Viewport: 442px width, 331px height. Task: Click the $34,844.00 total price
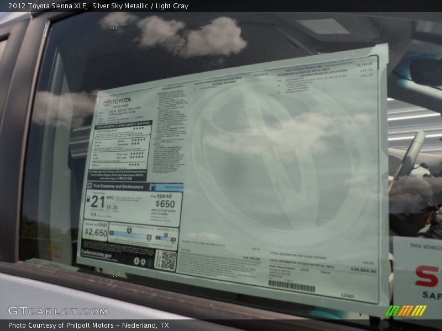click(363, 270)
